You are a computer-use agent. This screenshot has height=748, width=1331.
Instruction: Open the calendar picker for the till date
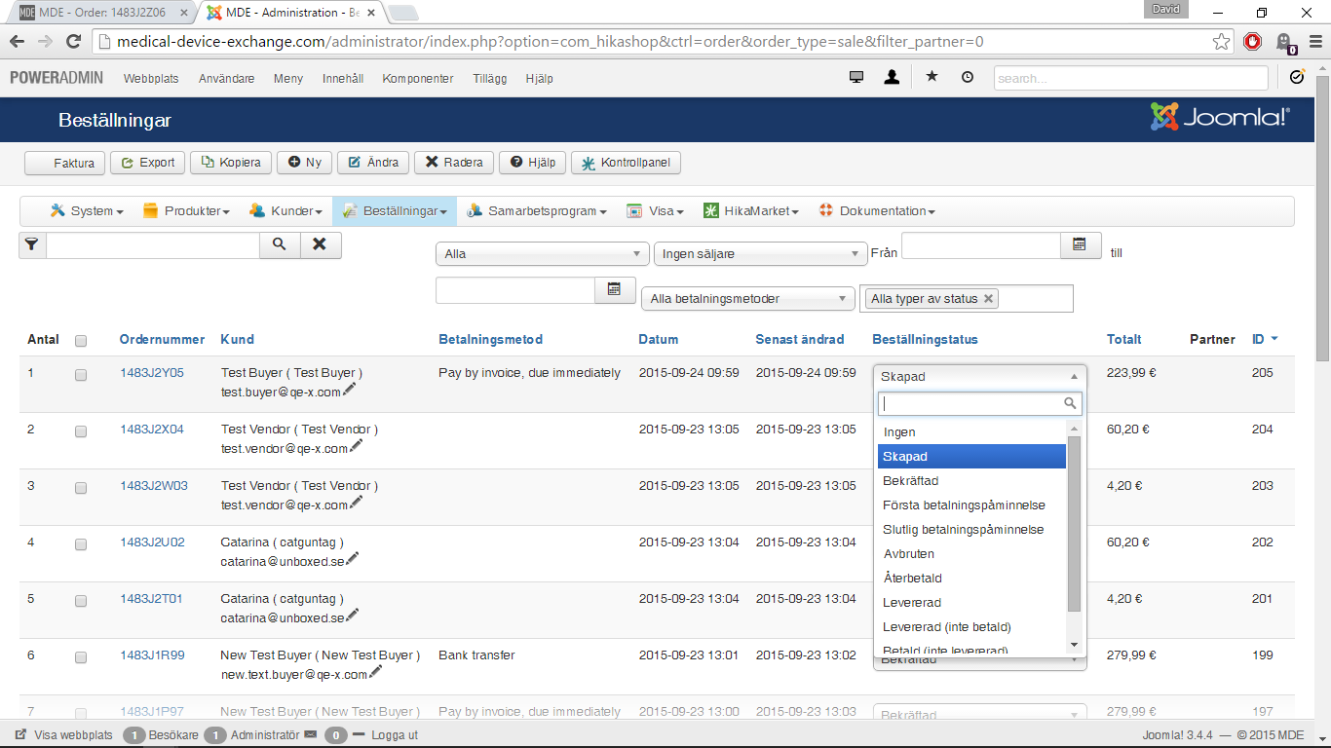pyautogui.click(x=615, y=289)
